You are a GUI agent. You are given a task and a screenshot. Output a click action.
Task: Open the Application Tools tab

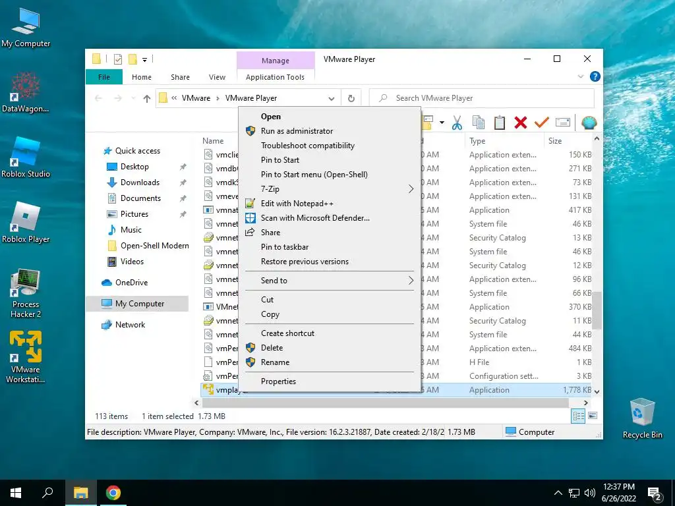pos(275,77)
